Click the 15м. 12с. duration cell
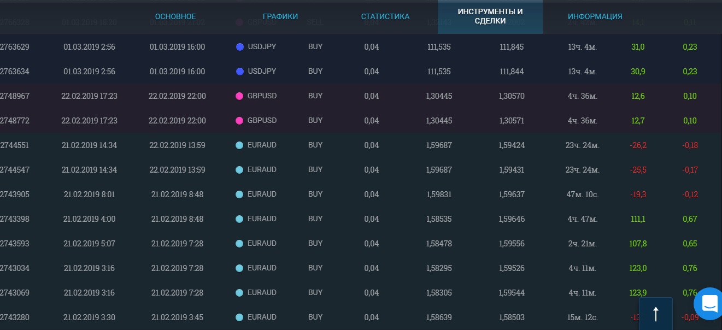Viewport: 722px width, 330px height. (x=582, y=317)
